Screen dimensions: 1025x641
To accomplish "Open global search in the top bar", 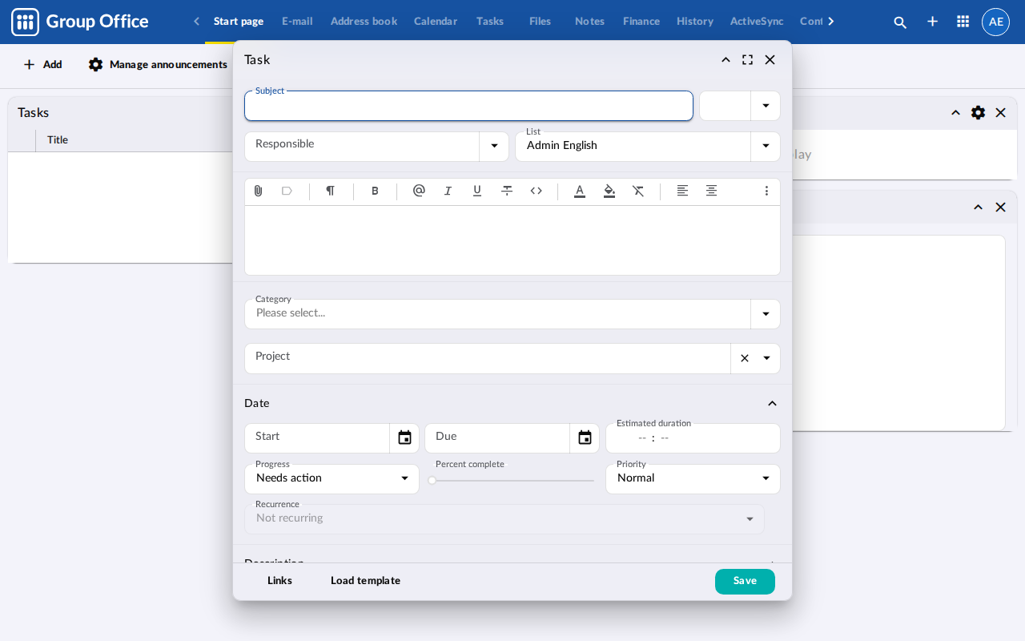I will pos(900,22).
